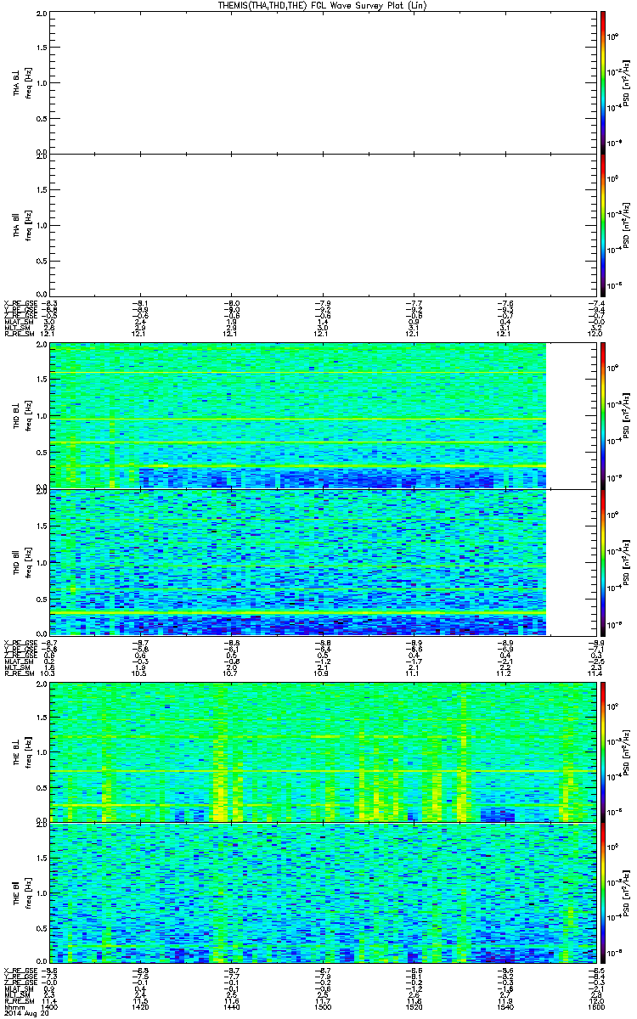
Task: Click the 1420 time tick label
Action: (x=140, y=1007)
